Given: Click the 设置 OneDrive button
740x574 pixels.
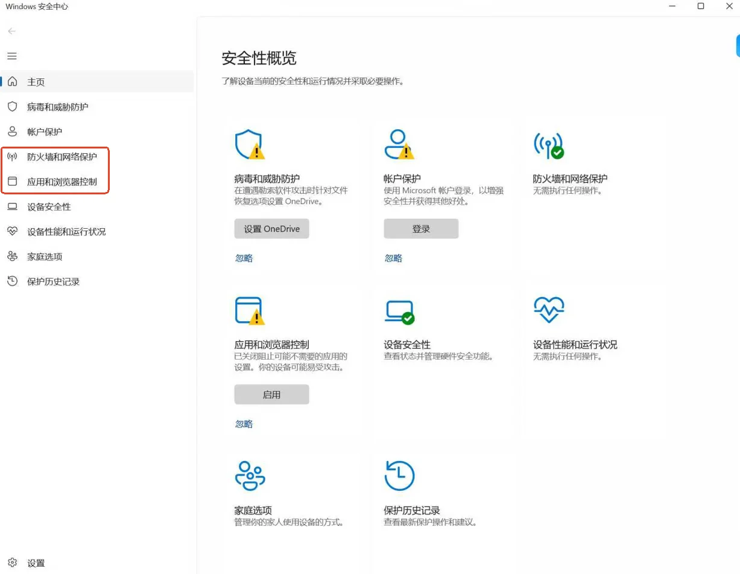Looking at the screenshot, I should click(x=271, y=229).
